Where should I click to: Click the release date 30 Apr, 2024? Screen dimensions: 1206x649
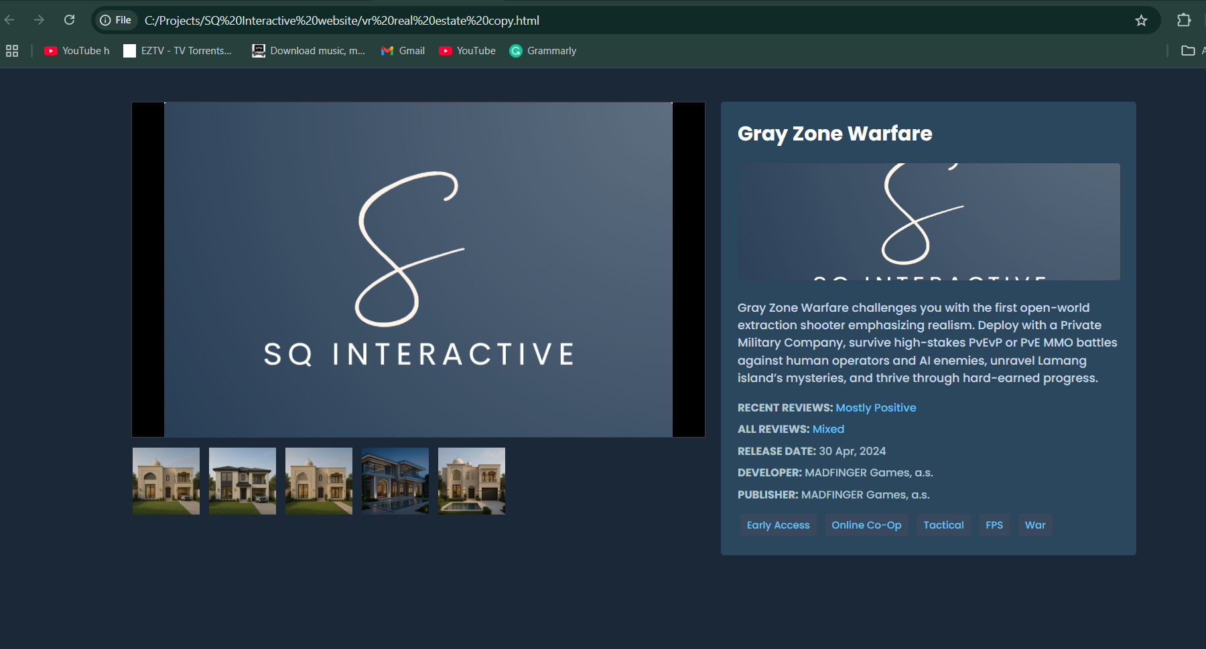[x=852, y=451]
